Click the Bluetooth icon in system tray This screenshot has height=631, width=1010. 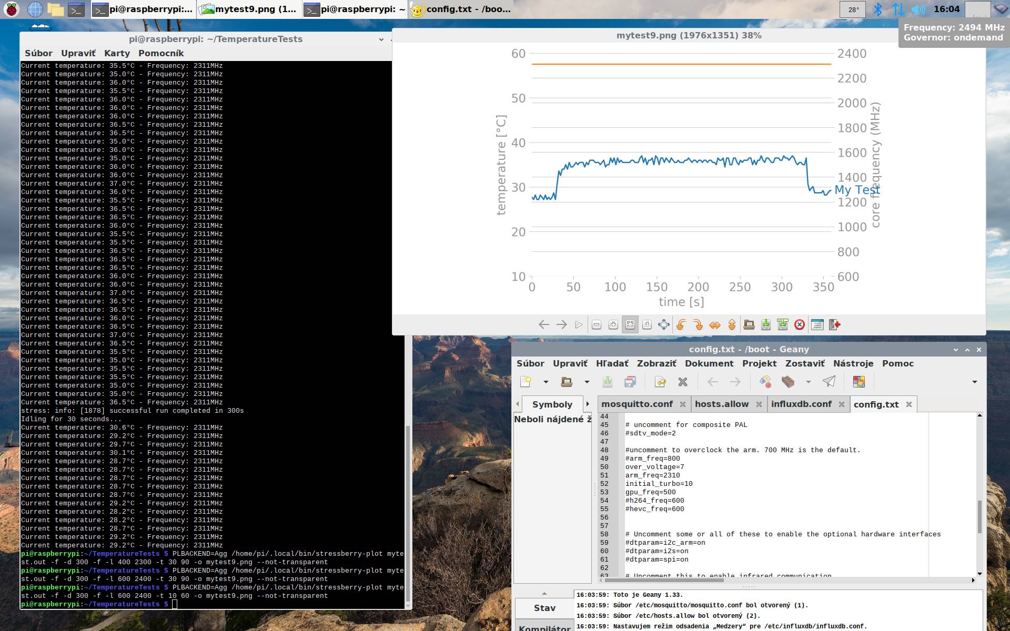[878, 9]
